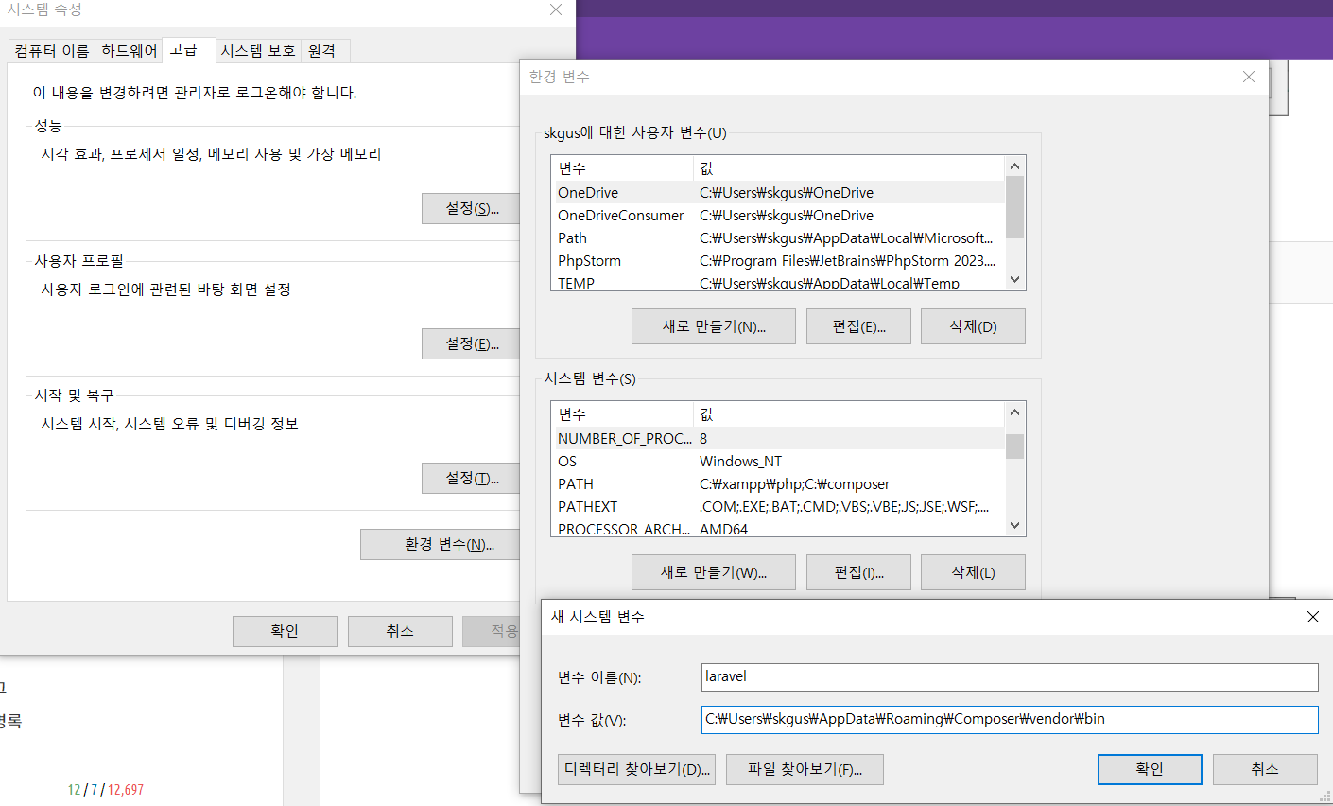The height and width of the screenshot is (806, 1333).
Task: Click 변수 column header in user variables
Action: 622,168
